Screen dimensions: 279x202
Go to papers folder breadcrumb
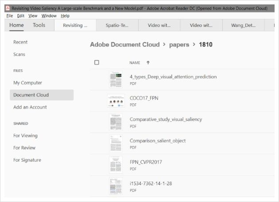[x=179, y=45]
